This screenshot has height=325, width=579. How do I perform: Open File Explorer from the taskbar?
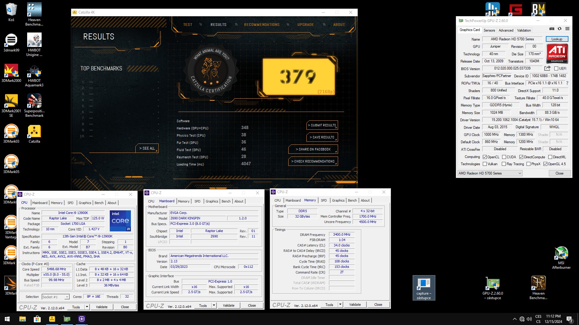coord(22,319)
